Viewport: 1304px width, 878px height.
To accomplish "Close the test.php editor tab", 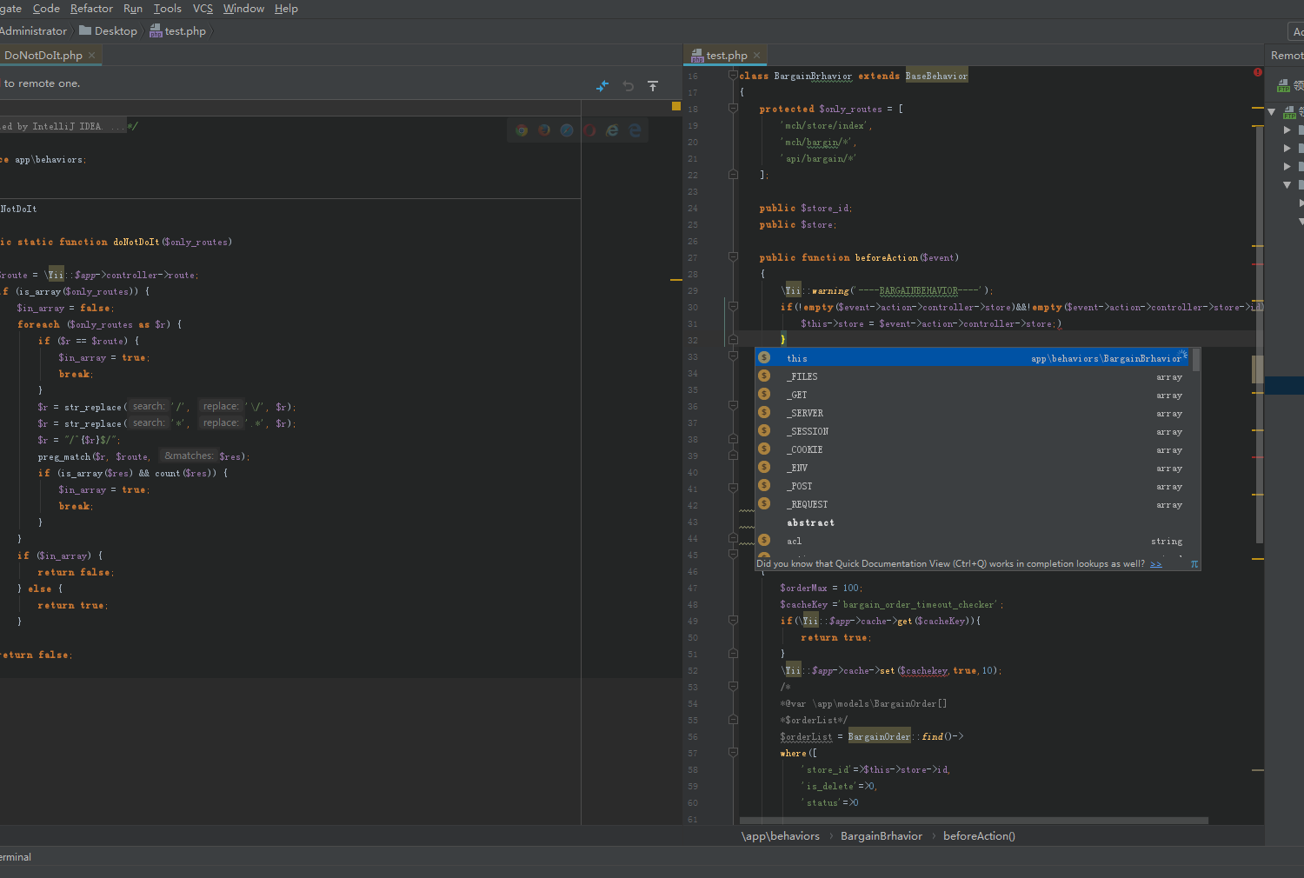I will [x=756, y=56].
